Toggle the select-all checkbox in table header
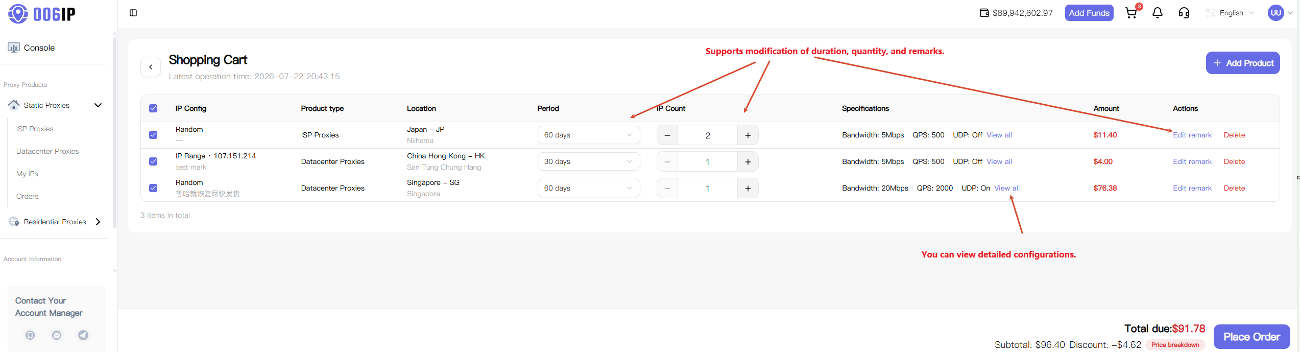Image resolution: width=1300 pixels, height=352 pixels. pos(153,108)
